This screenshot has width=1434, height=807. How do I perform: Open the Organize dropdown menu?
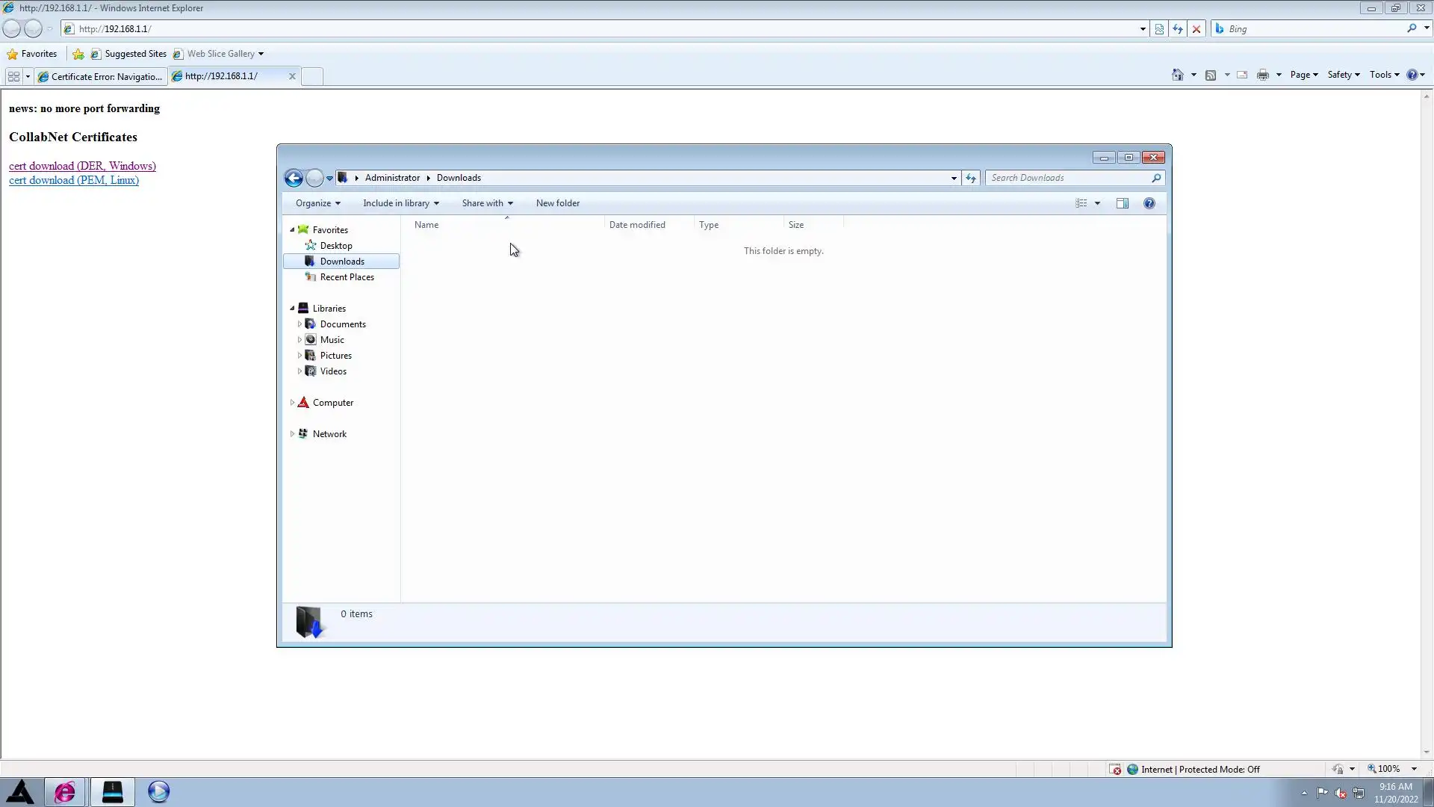[x=317, y=203]
